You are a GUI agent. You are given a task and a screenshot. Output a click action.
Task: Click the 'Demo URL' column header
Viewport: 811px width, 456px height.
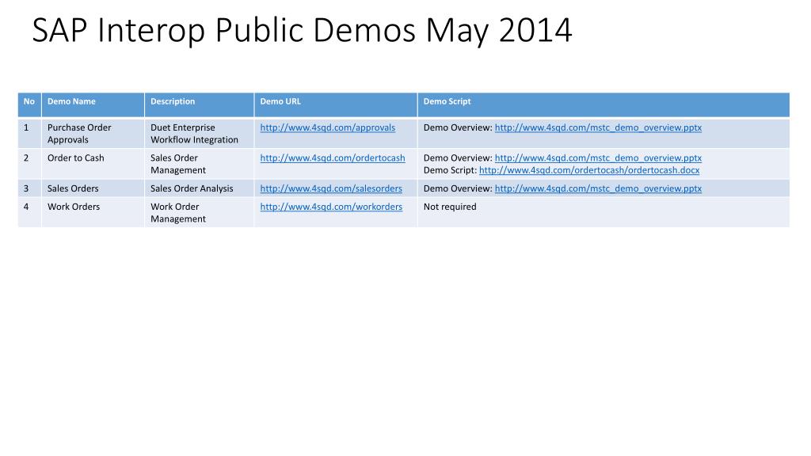336,105
